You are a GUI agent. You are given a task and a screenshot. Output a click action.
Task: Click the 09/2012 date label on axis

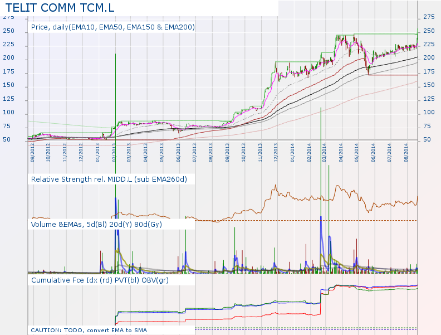[33, 152]
